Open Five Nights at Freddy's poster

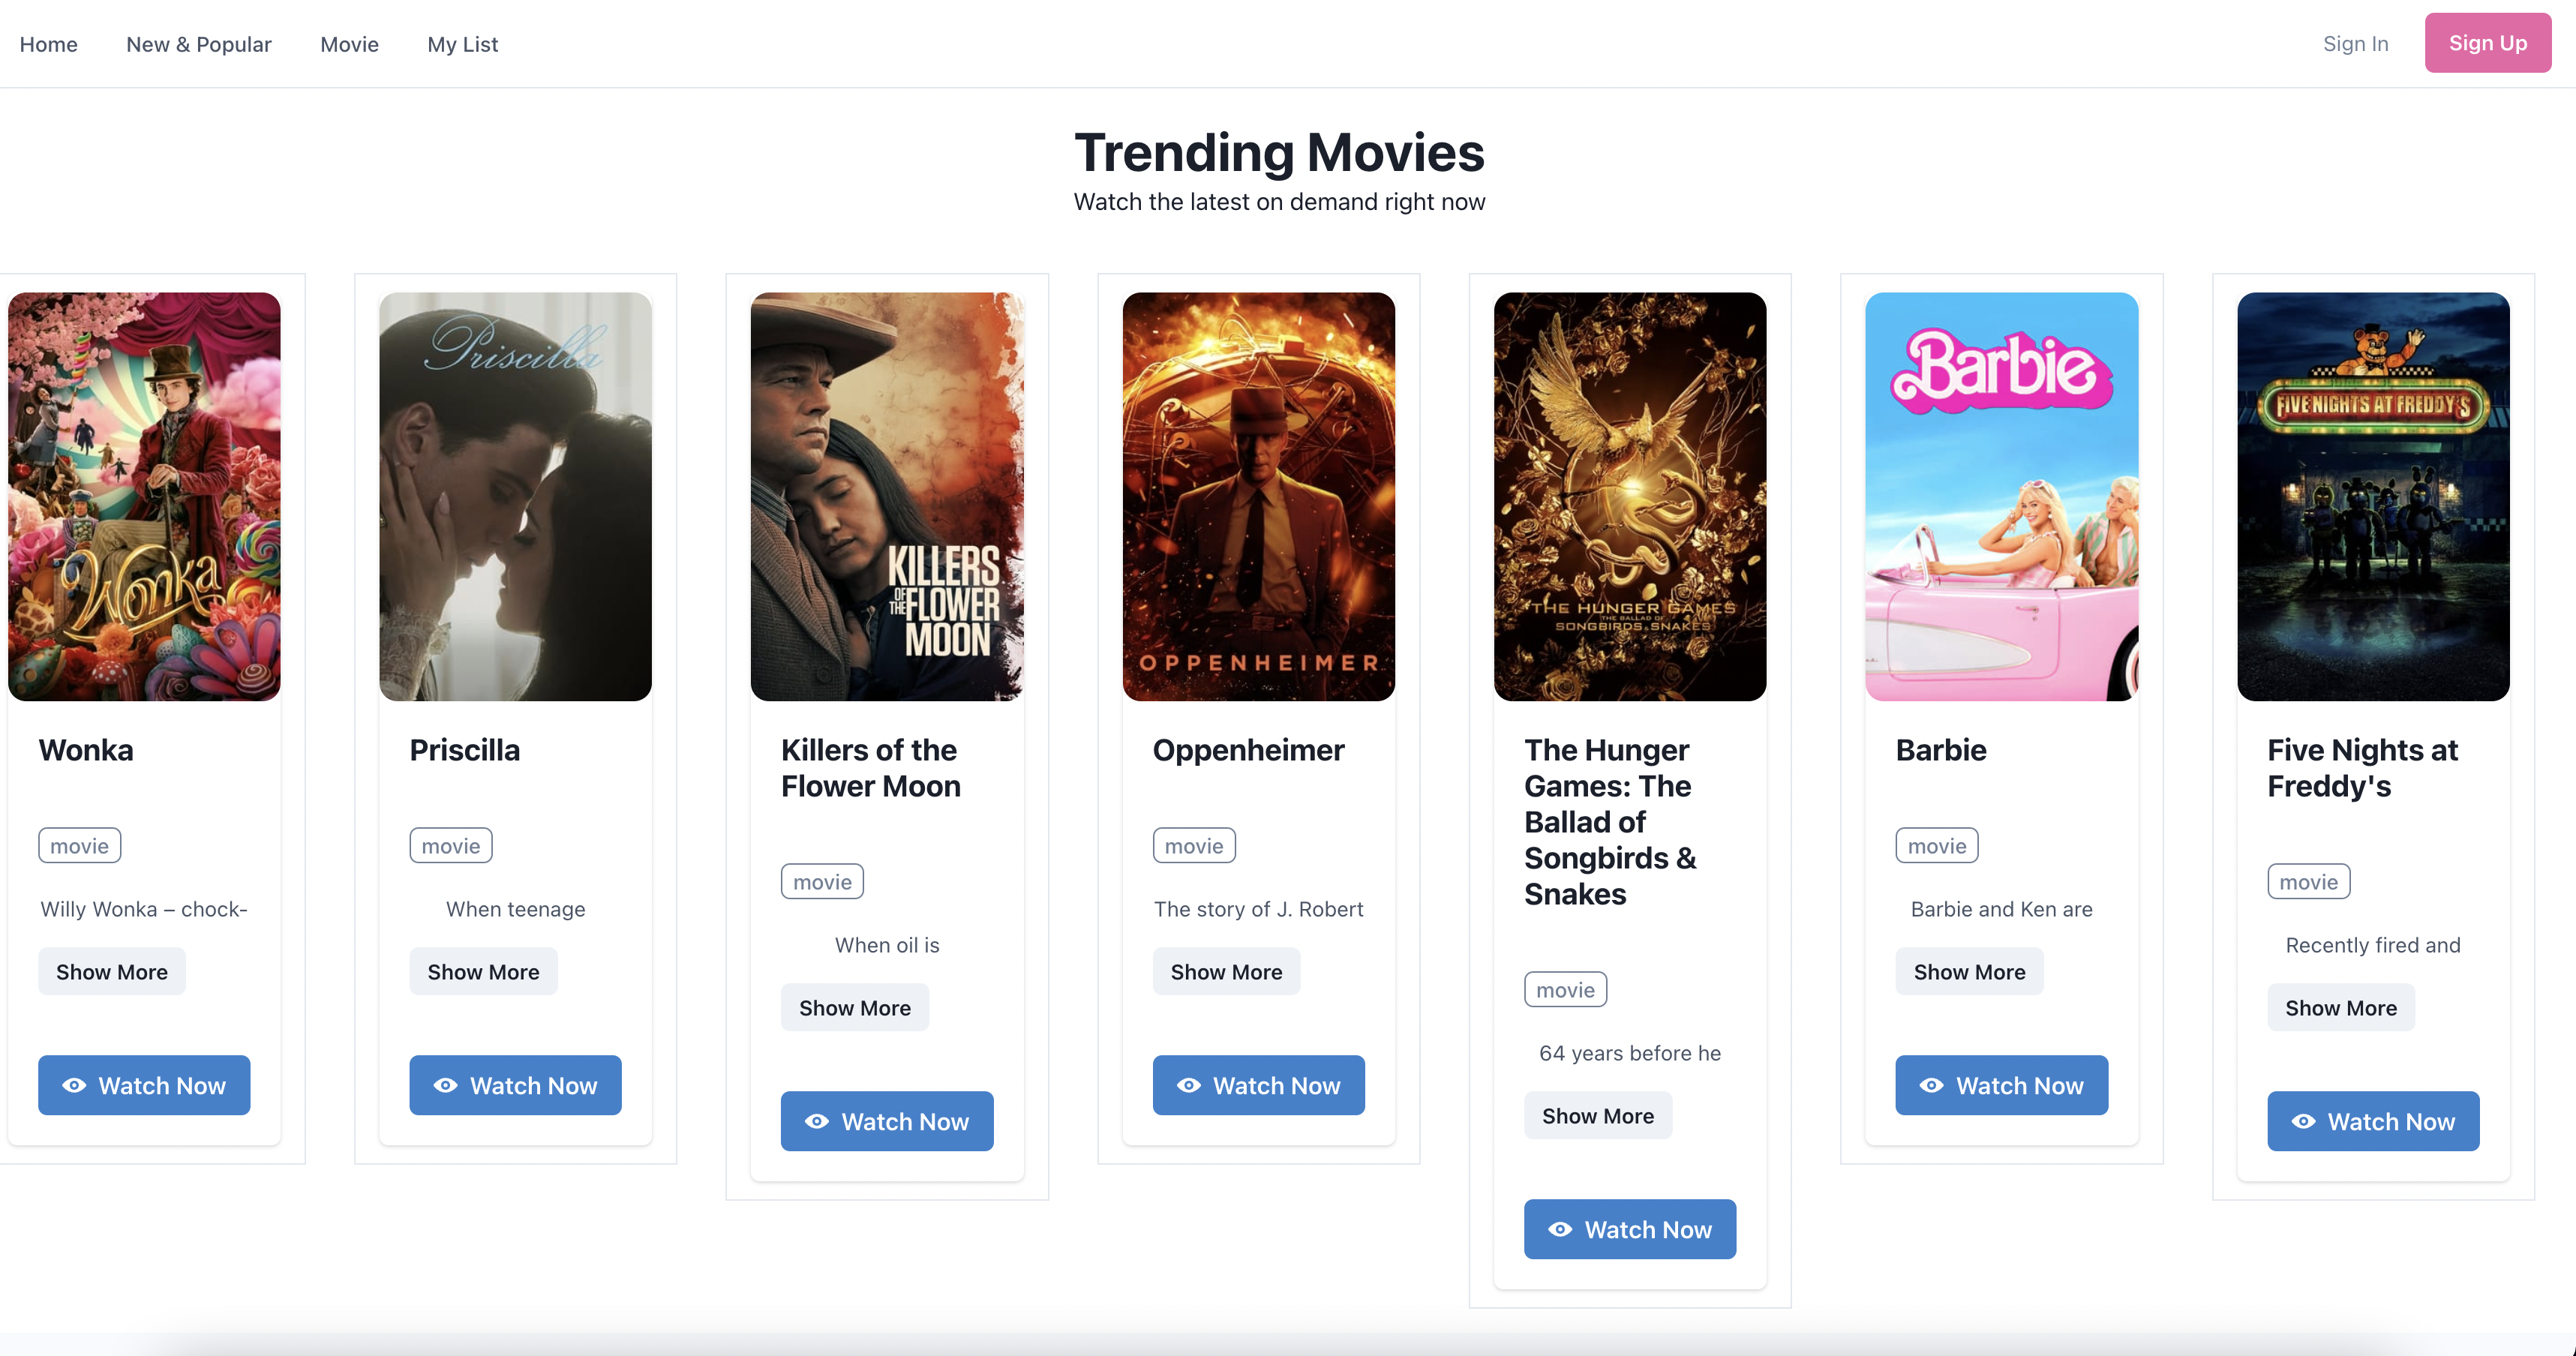pyautogui.click(x=2373, y=496)
